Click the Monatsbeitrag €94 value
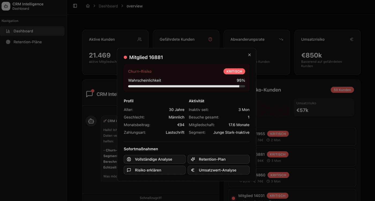 [181, 125]
